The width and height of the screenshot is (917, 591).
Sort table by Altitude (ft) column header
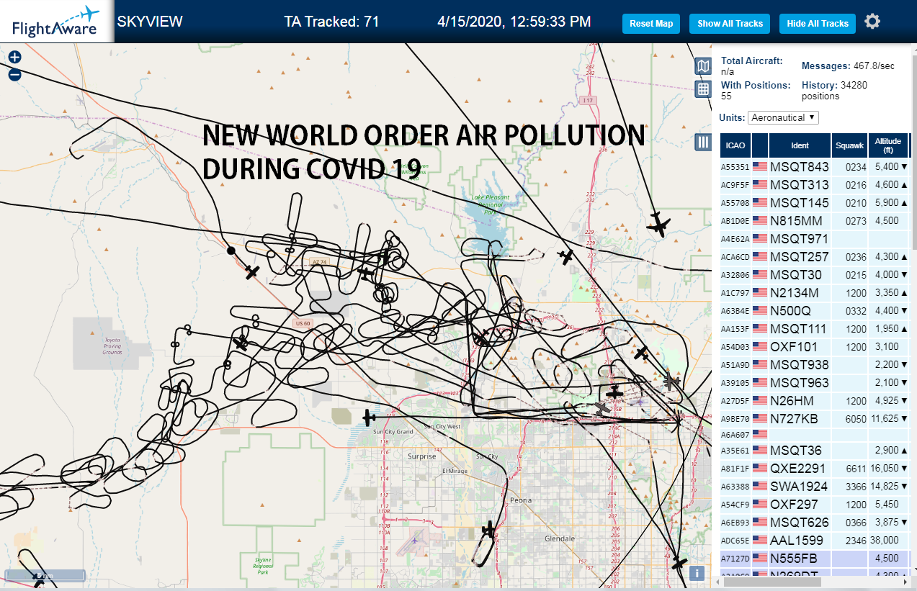tap(888, 145)
